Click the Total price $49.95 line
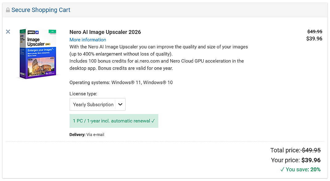The image size is (330, 181). pos(295,150)
